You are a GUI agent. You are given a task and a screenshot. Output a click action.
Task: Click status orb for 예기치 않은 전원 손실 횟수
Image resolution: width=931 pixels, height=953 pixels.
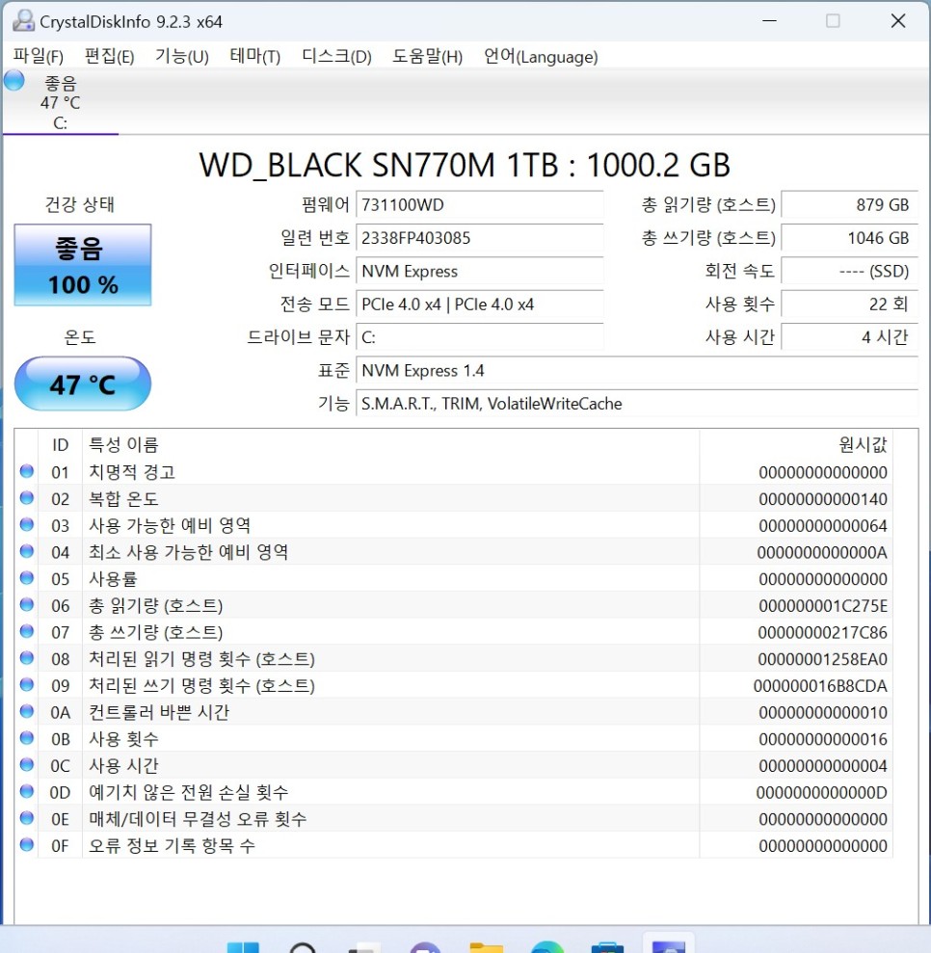point(27,792)
